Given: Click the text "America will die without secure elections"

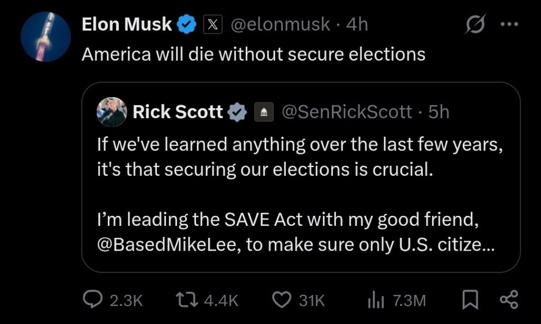Looking at the screenshot, I should [x=254, y=54].
